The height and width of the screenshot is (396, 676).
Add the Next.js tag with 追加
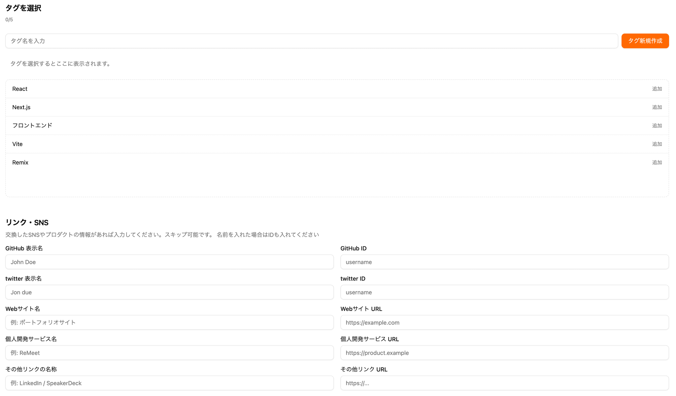coord(657,108)
